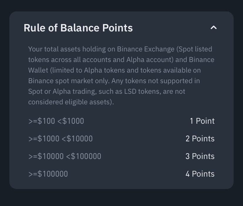Click "Spot or Alpha trading" phrase

pos(63,91)
